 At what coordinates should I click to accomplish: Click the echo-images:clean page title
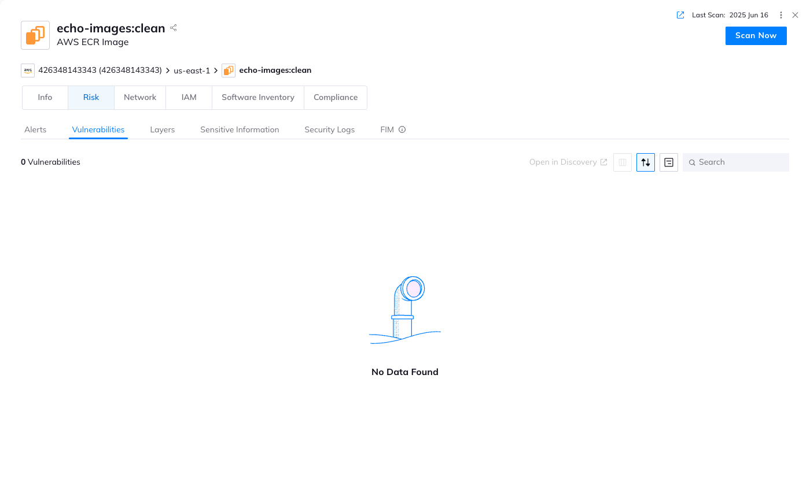(111, 28)
